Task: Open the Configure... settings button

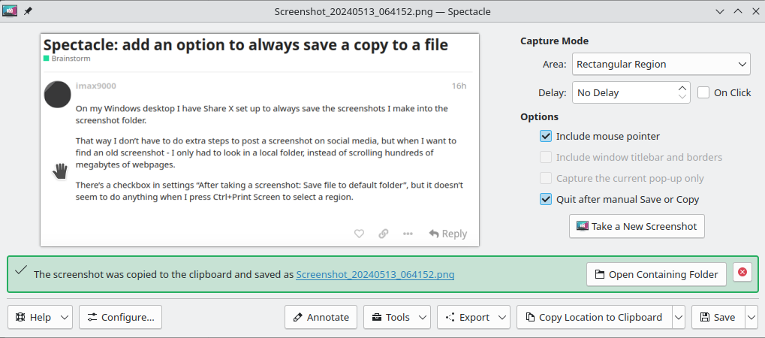Action: pyautogui.click(x=121, y=317)
